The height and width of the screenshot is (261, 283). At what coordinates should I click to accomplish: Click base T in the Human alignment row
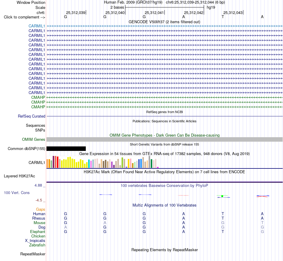point(223,214)
